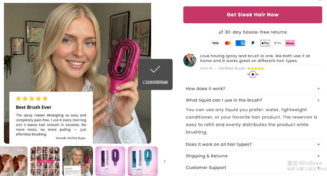The height and width of the screenshot is (176, 327).
Task: Open the customer collage thumbnail
Action: pos(45,161)
